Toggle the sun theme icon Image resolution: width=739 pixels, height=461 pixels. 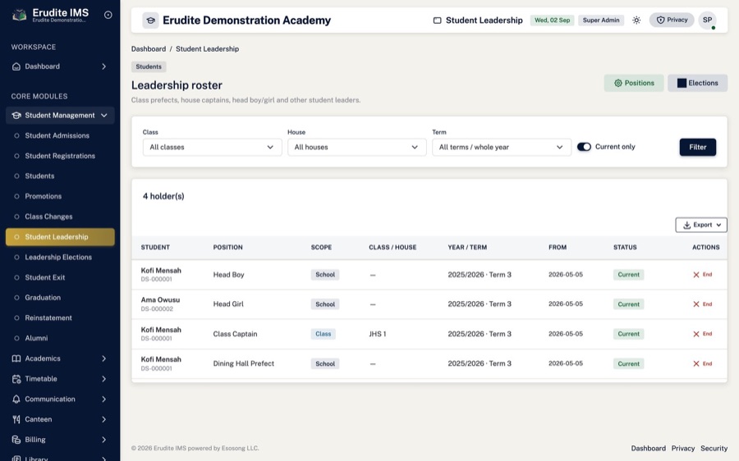pyautogui.click(x=636, y=21)
